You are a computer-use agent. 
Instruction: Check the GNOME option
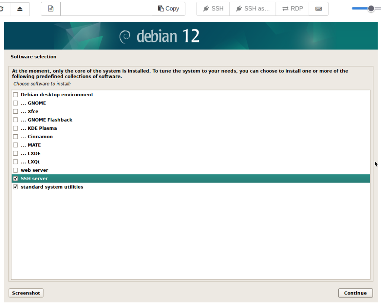click(16, 103)
